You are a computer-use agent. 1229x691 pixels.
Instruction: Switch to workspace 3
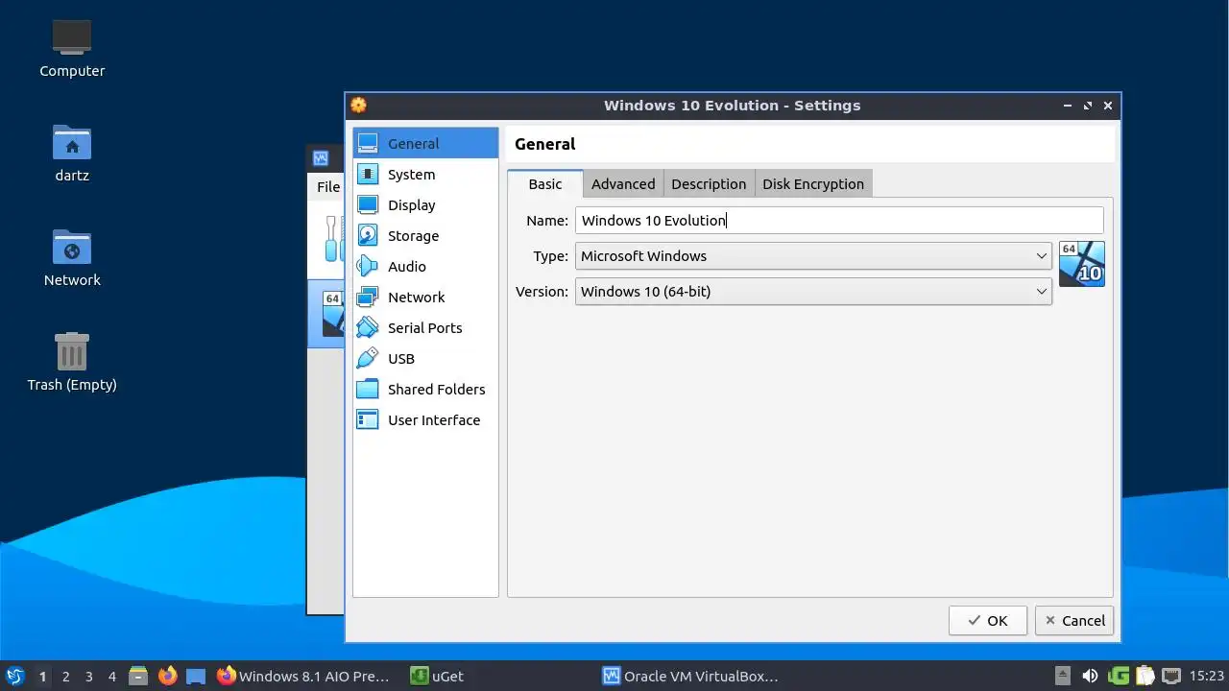click(x=88, y=676)
